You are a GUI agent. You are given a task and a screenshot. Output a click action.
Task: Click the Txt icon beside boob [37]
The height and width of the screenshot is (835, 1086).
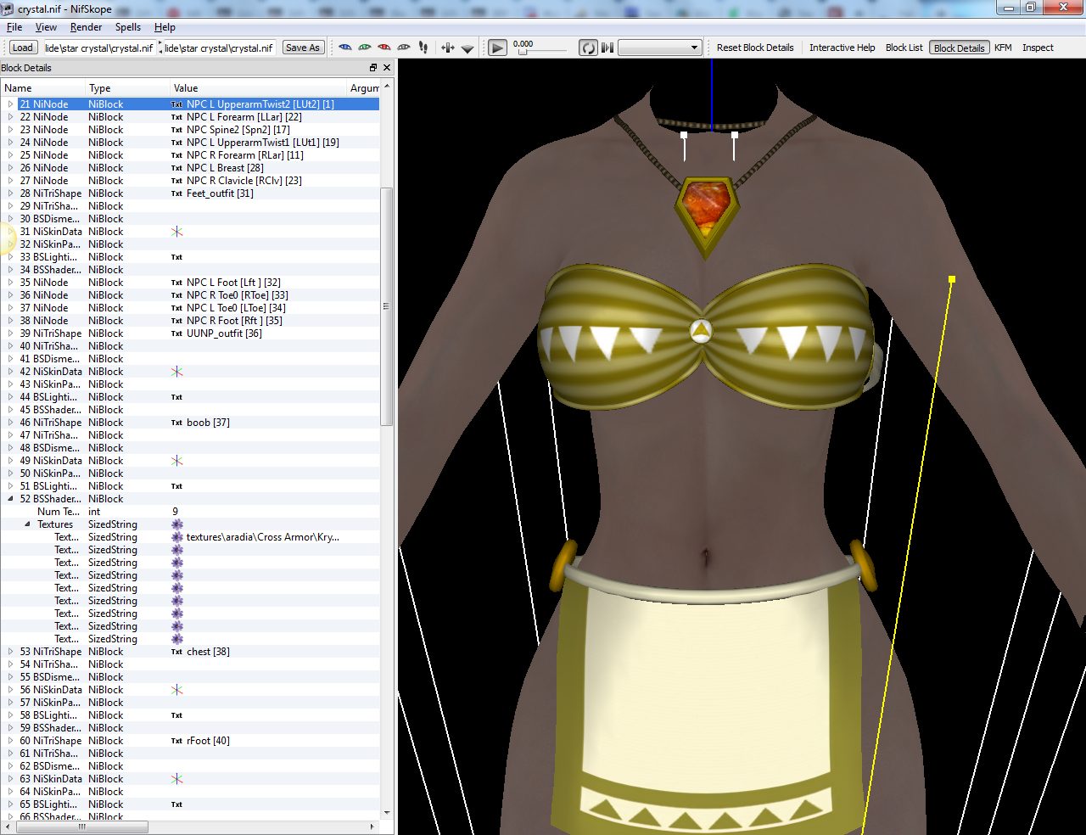[x=176, y=423]
